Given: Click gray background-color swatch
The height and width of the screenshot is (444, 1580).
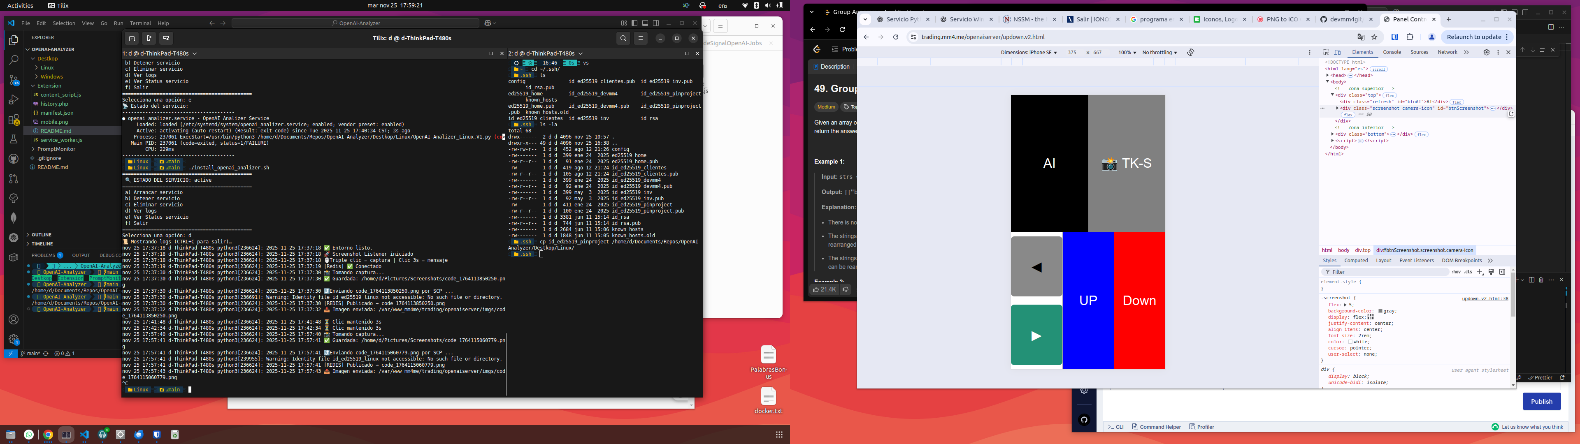Looking at the screenshot, I should click(1381, 312).
